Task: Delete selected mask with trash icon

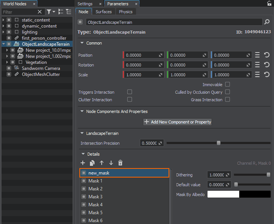Action: [x=121, y=163]
